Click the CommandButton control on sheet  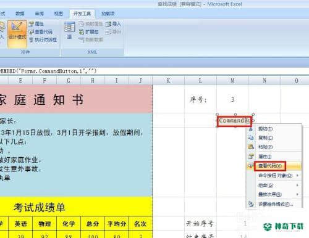pyautogui.click(x=235, y=121)
